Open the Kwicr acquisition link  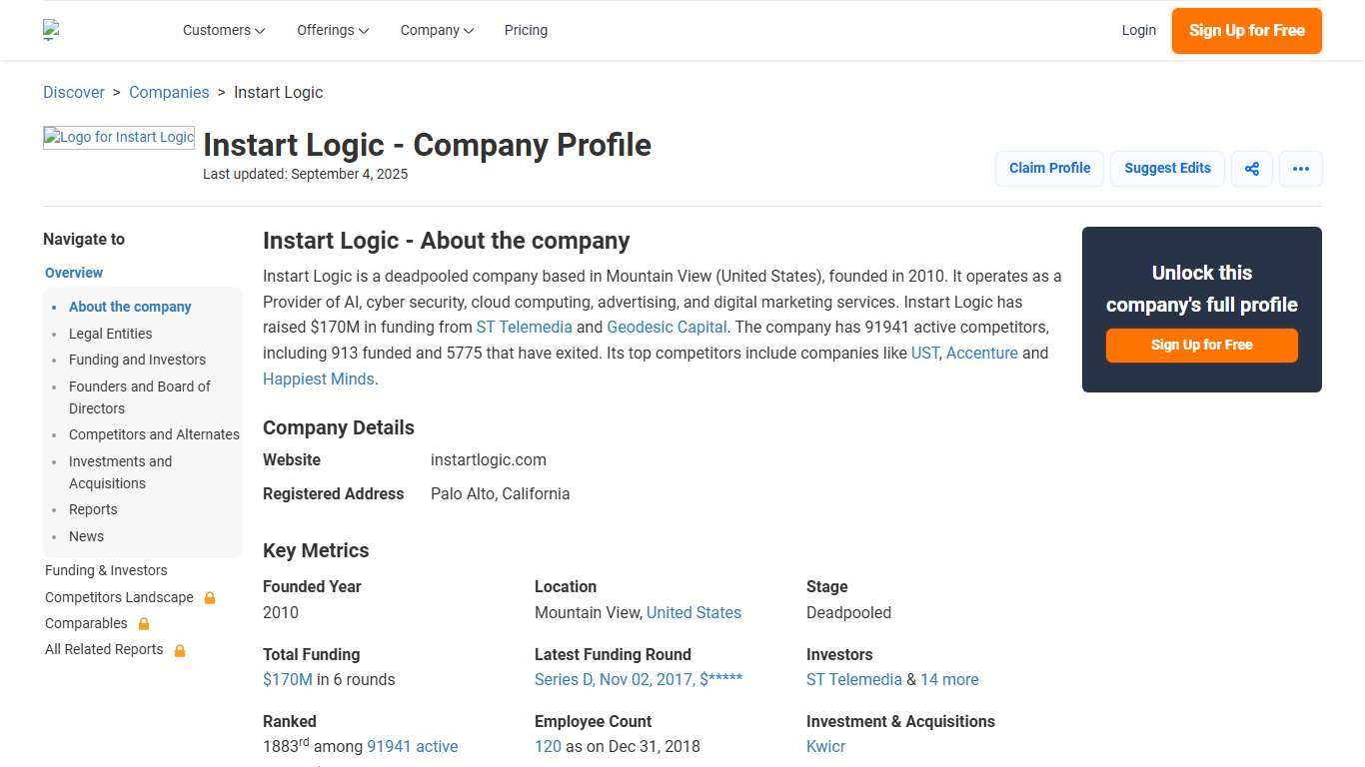click(x=825, y=746)
